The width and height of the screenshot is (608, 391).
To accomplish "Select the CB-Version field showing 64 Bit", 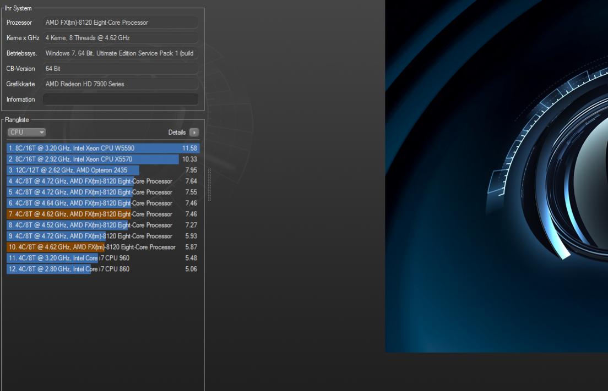I will 121,69.
